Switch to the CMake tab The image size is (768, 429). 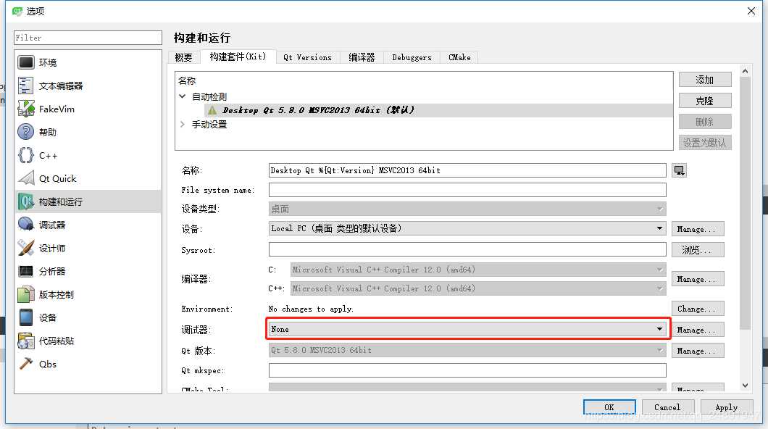(459, 57)
